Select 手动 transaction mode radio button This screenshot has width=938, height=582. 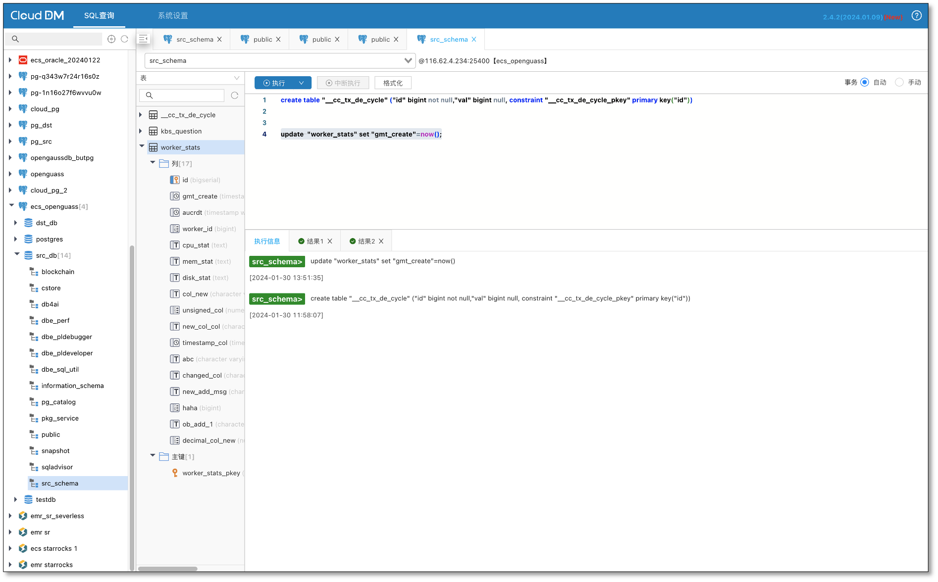(x=899, y=83)
